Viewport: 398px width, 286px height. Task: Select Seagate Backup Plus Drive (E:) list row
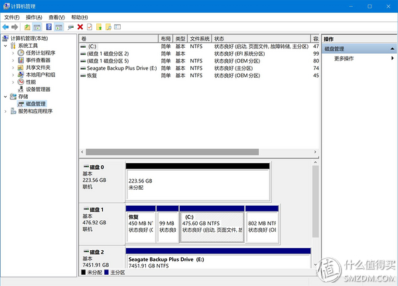pos(199,68)
